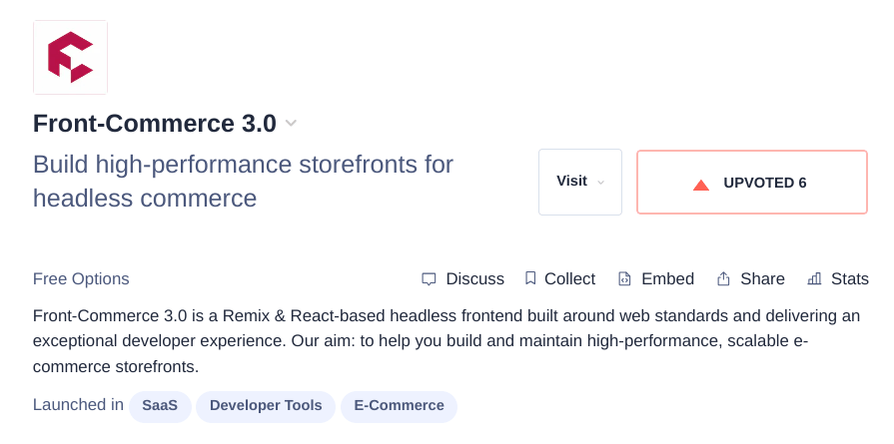
Task: Toggle the UPVOTED 6 button
Action: click(x=752, y=183)
